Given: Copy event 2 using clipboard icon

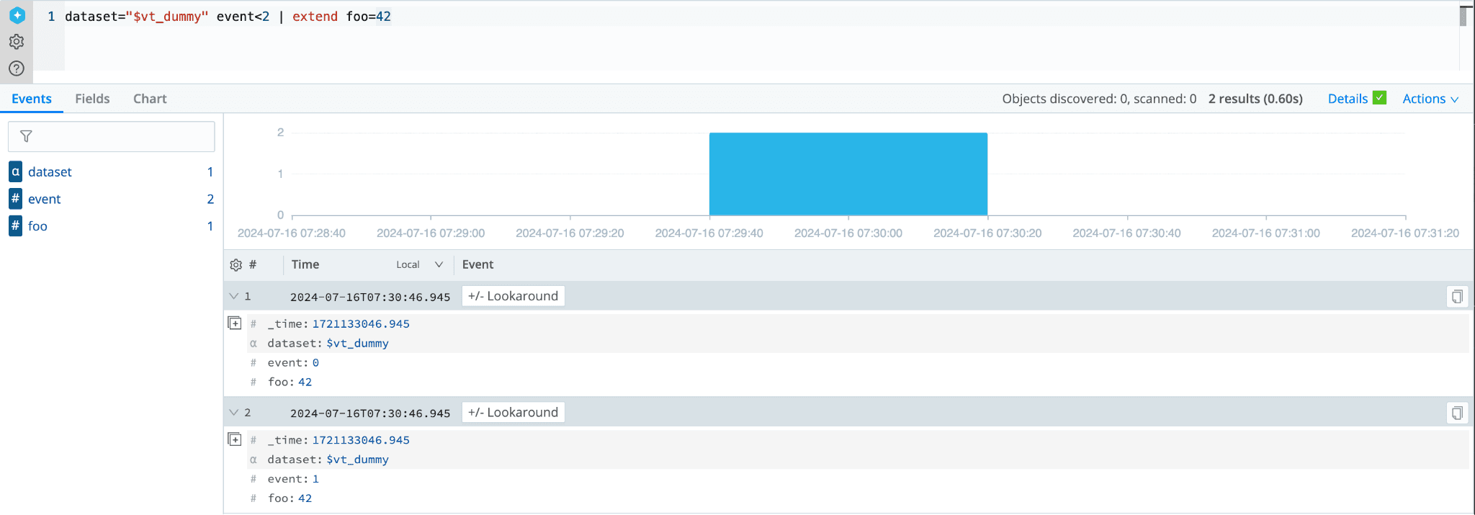Looking at the screenshot, I should click(x=1457, y=413).
